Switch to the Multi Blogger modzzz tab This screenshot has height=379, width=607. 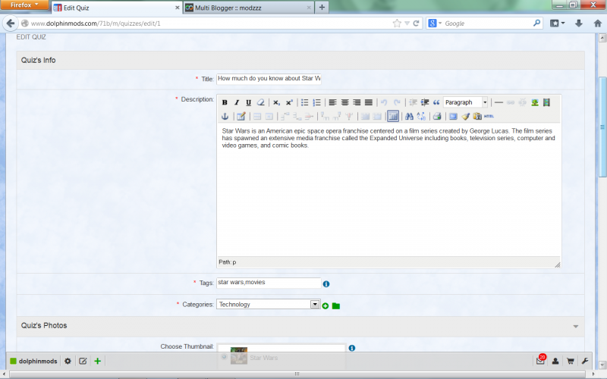[x=249, y=8]
